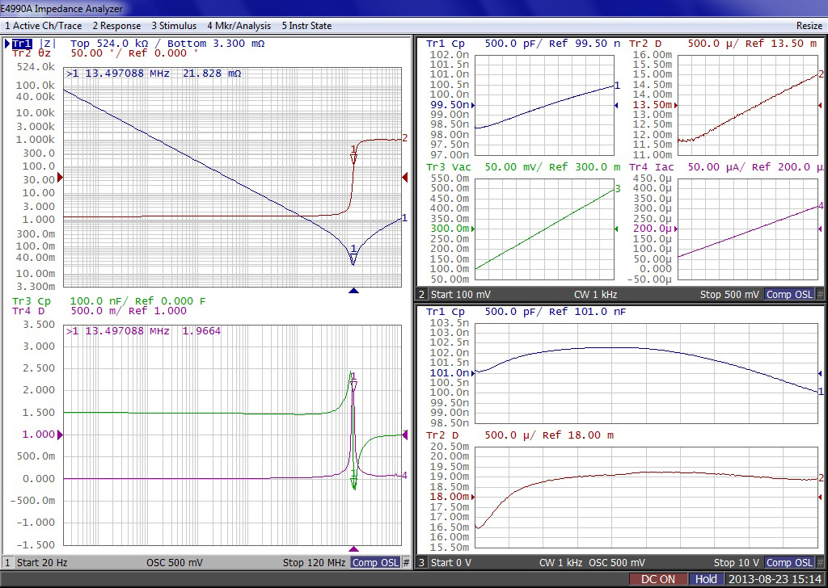Image resolution: width=828 pixels, height=588 pixels.
Task: Toggle Comp OSL on channel 1 status bar
Action: [375, 562]
